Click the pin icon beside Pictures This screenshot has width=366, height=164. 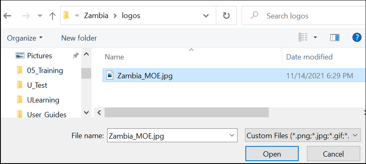75,55
